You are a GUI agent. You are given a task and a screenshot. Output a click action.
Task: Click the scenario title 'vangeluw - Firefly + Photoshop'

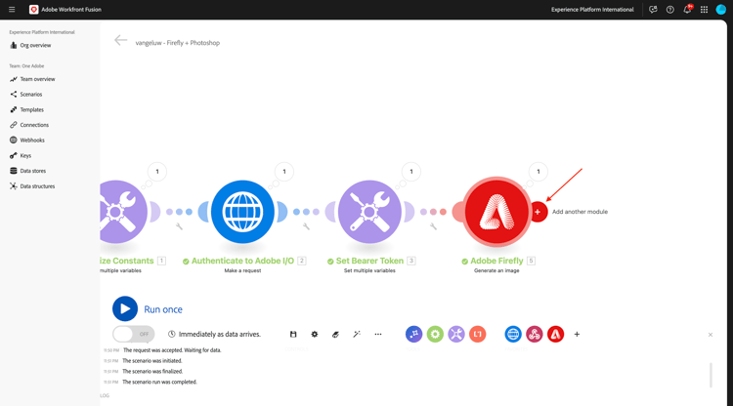point(178,43)
